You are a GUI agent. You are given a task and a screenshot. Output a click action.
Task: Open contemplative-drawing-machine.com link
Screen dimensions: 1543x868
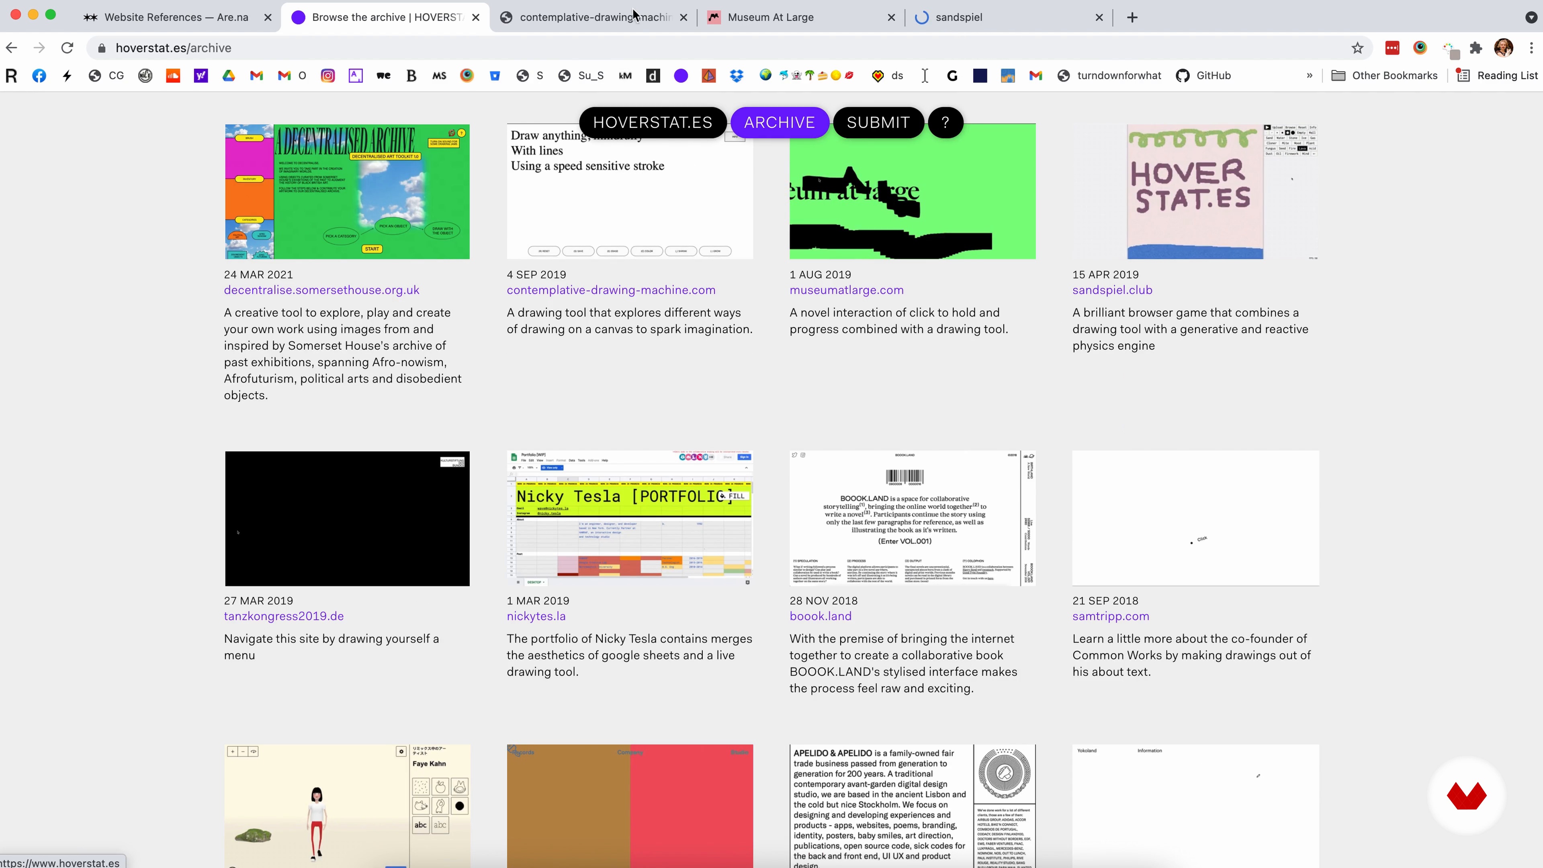(611, 290)
